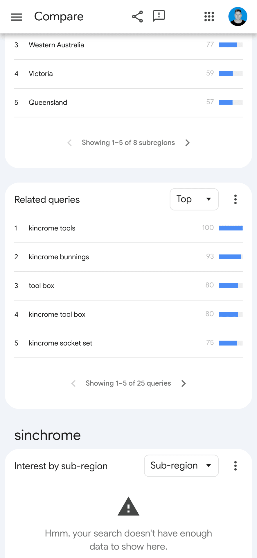257x558 pixels.
Task: Expand the Top related queries dropdown
Action: click(x=194, y=199)
